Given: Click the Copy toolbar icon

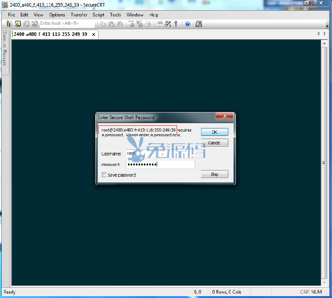Looking at the screenshot, I should tap(103, 24).
